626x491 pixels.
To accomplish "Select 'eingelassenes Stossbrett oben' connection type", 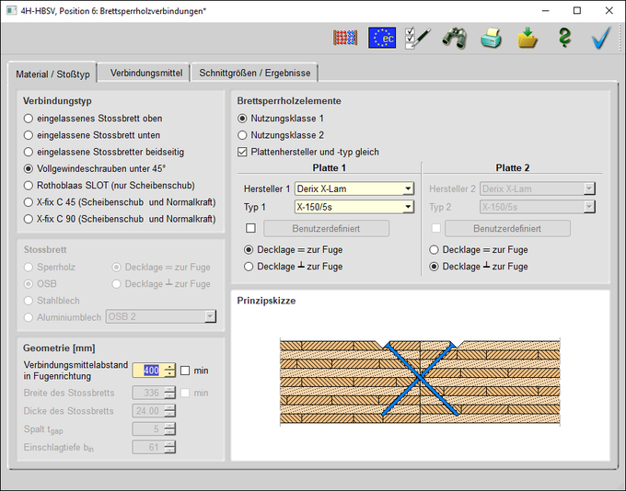I will (29, 119).
